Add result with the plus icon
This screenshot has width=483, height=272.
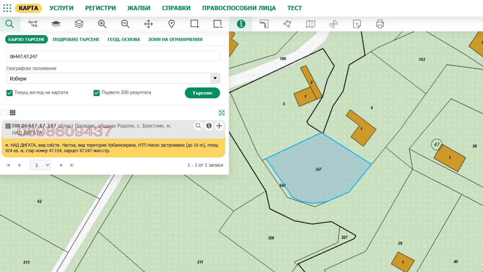[219, 126]
